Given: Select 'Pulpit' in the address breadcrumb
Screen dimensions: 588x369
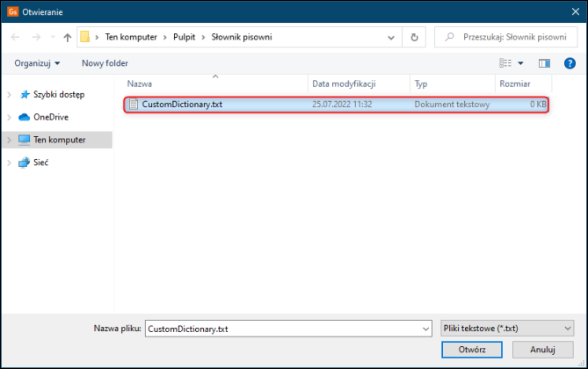Looking at the screenshot, I should point(184,37).
